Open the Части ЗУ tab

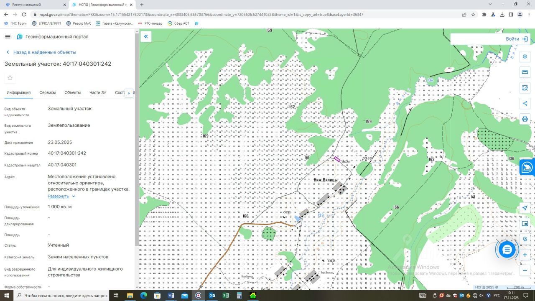98,93
